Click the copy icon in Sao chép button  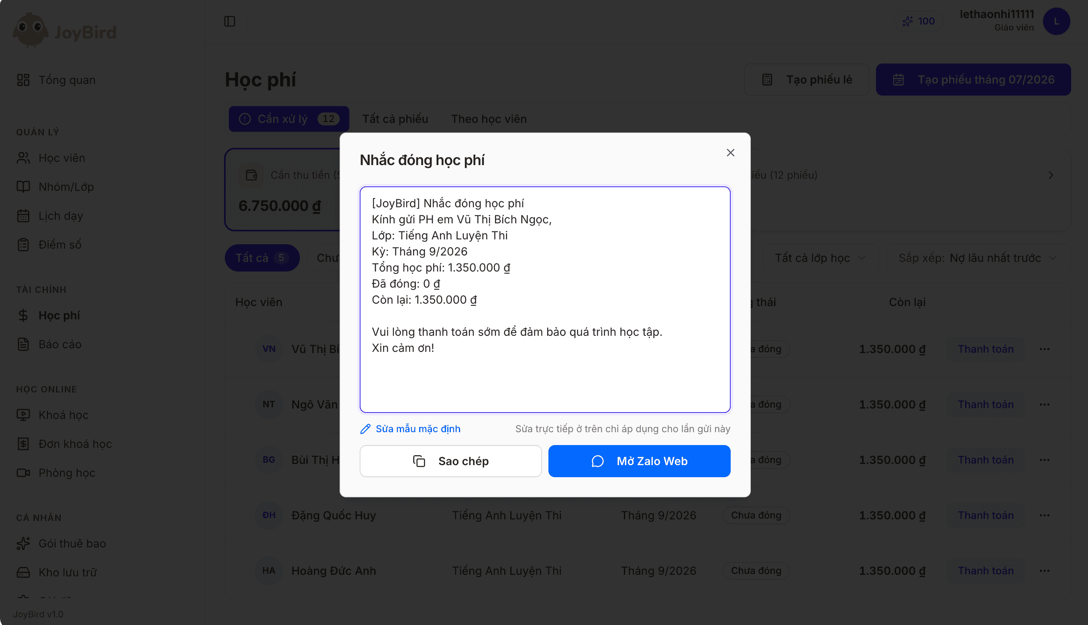pos(419,461)
